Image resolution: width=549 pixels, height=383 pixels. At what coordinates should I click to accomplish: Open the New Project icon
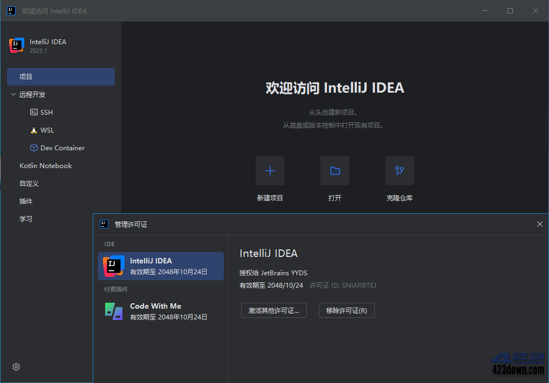270,170
